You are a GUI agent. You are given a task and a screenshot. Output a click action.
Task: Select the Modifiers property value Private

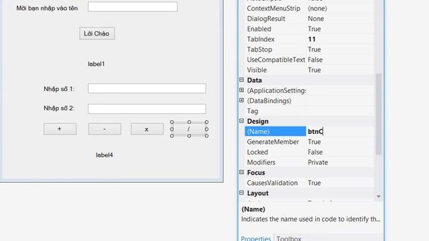tap(318, 162)
